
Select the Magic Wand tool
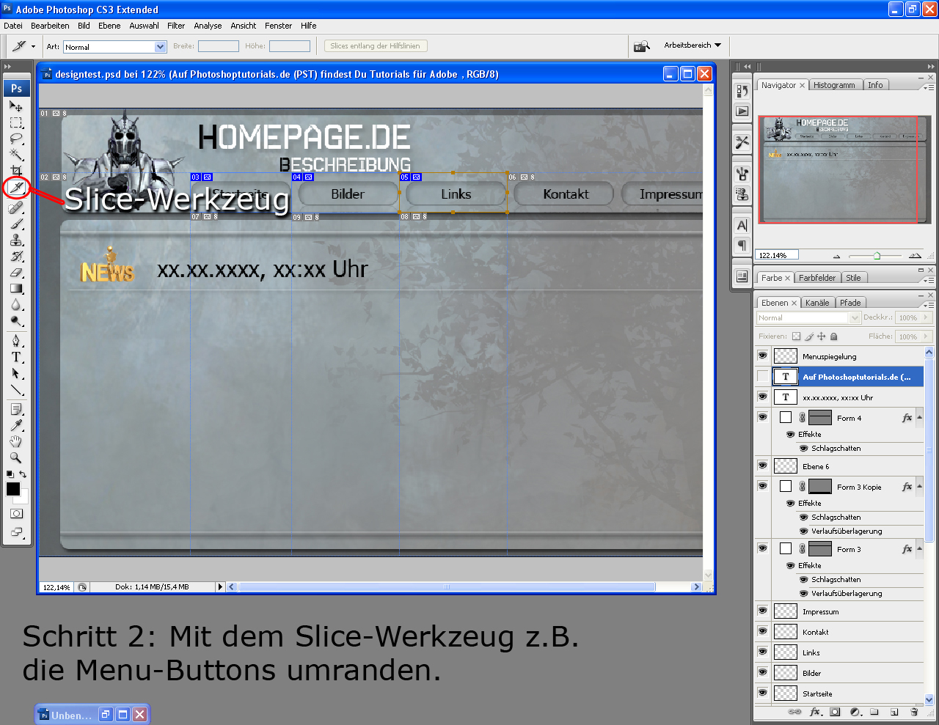[16, 155]
